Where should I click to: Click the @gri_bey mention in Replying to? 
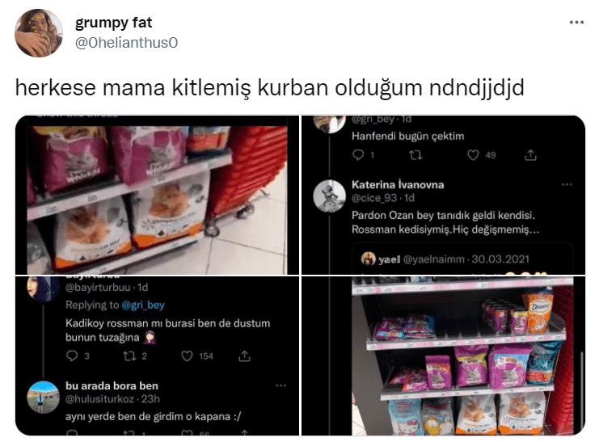coord(143,305)
